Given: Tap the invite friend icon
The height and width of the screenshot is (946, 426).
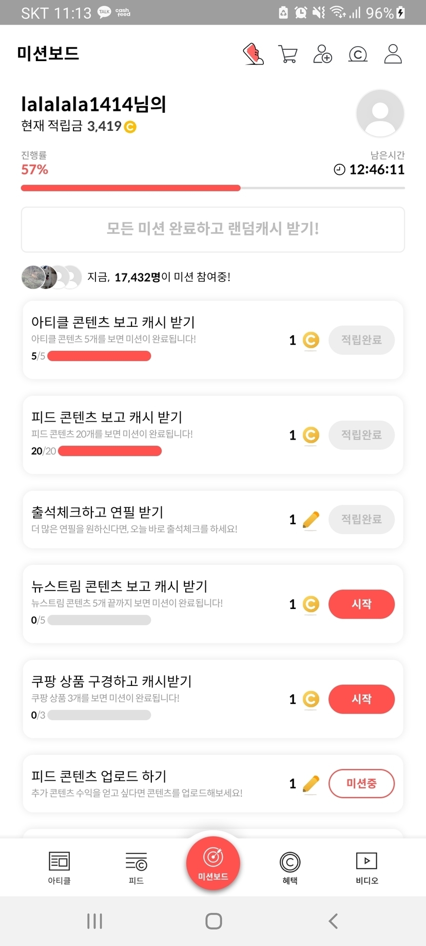Looking at the screenshot, I should point(322,54).
